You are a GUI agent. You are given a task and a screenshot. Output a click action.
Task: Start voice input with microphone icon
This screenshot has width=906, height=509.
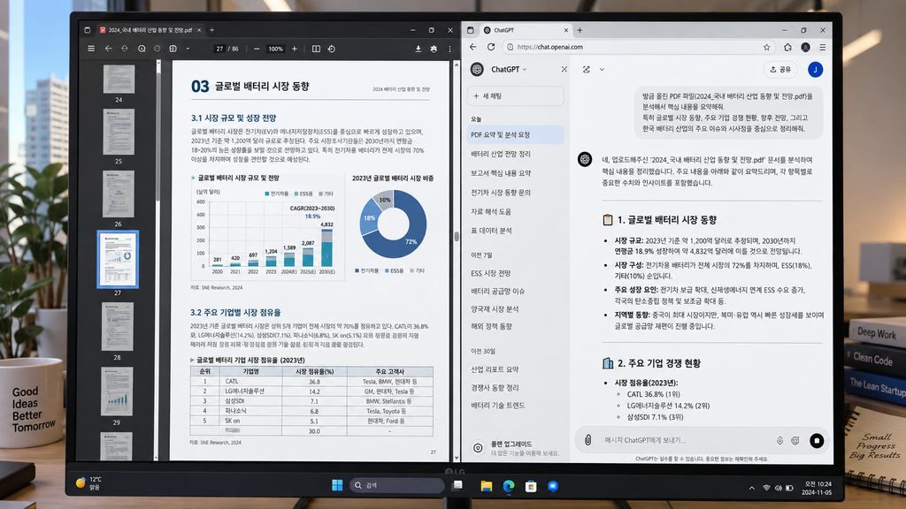pyautogui.click(x=779, y=440)
